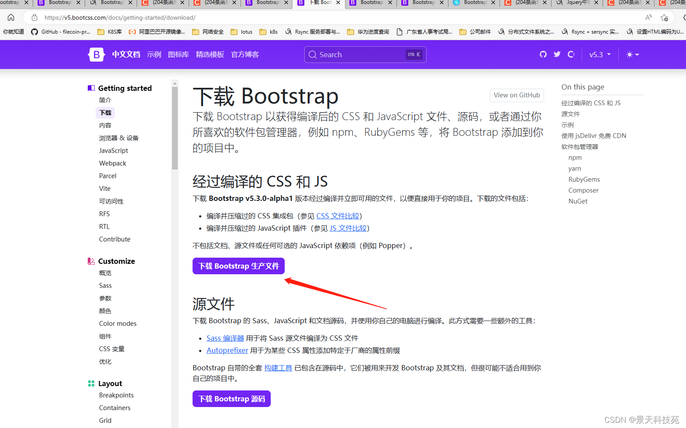This screenshot has height=428, width=686.
Task: Open the GitHub - filecoin bookmark
Action: pyautogui.click(x=61, y=32)
